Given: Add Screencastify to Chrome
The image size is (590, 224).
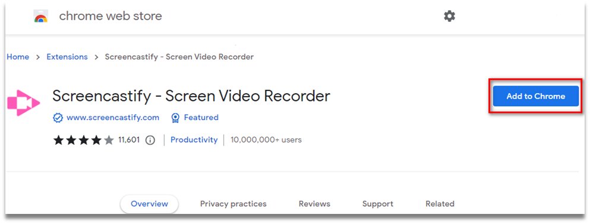Looking at the screenshot, I should tap(535, 96).
